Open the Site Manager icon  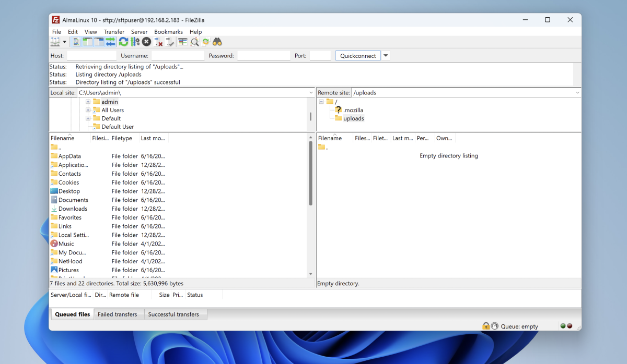(55, 42)
